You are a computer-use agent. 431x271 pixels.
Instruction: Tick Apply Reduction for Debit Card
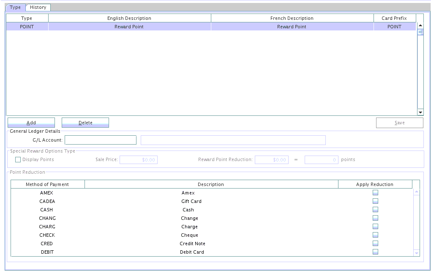click(x=375, y=252)
